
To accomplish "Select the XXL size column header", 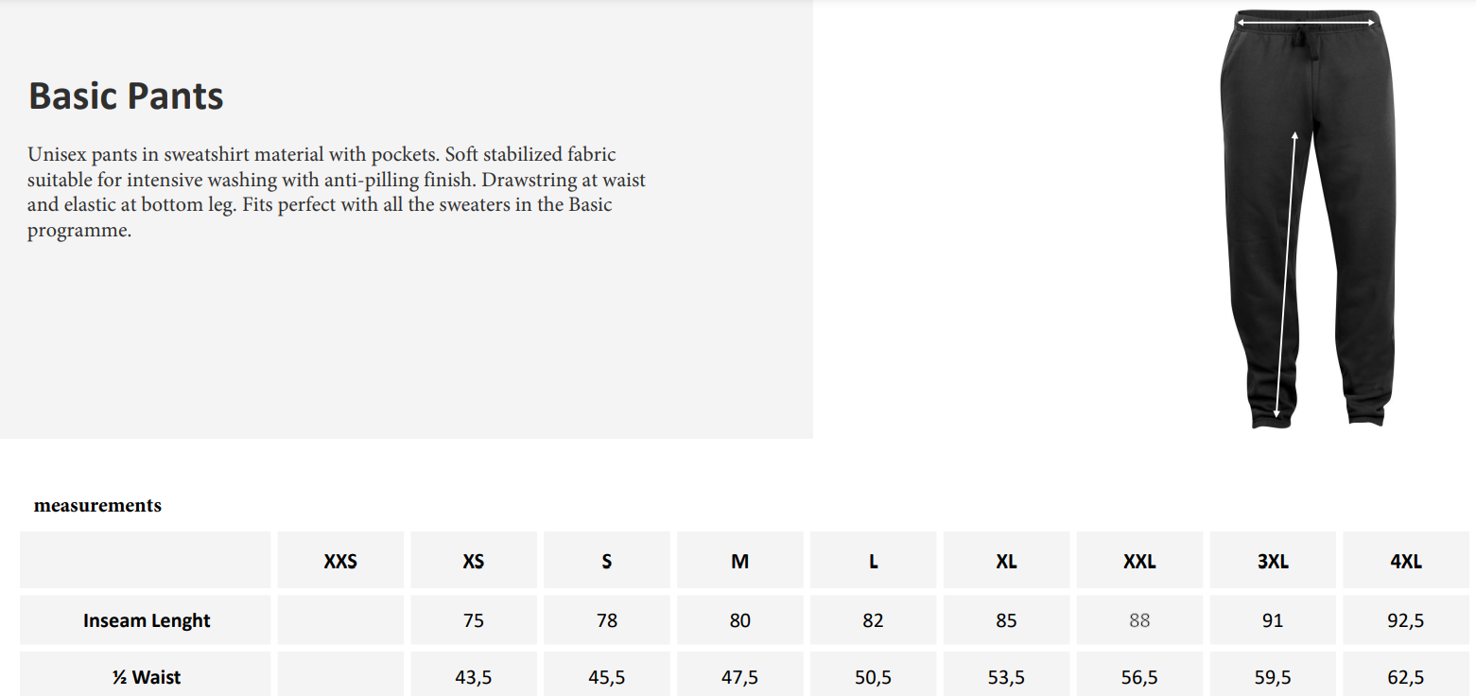I will 1139,561.
